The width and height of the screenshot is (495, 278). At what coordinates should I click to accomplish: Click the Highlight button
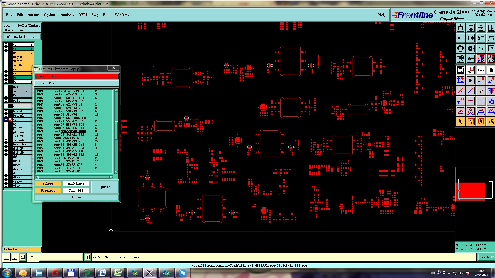(x=76, y=184)
